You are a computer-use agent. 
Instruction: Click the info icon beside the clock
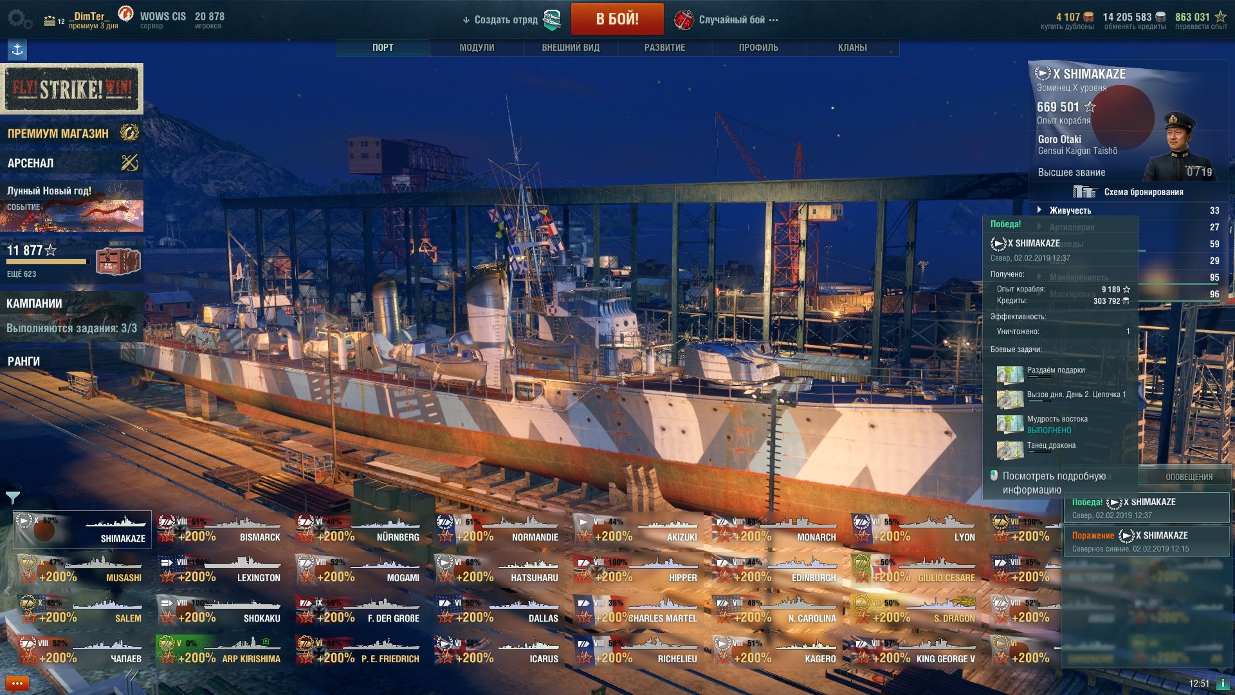[x=1223, y=683]
